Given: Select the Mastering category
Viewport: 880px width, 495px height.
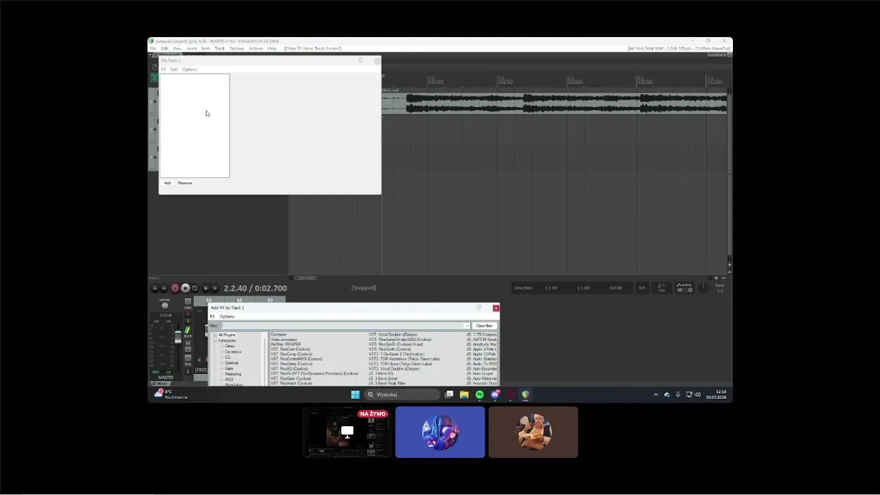Looking at the screenshot, I should 233,374.
